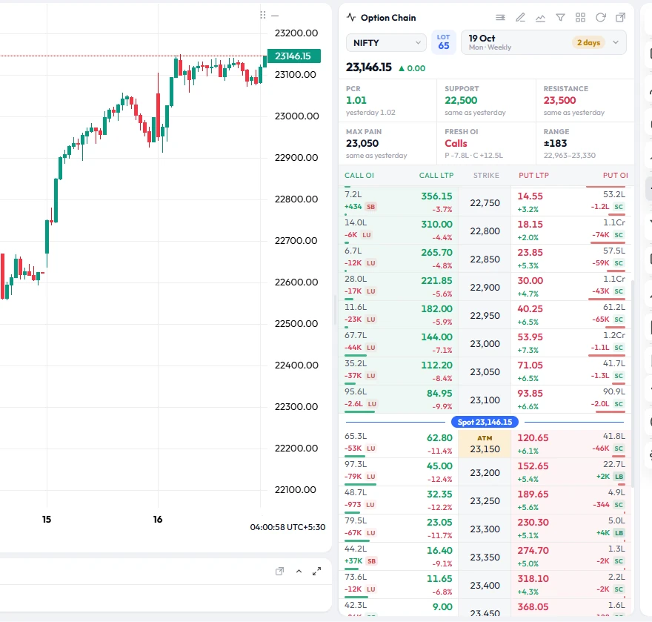Click the green 23146.15 price label on chart axis
Viewport: 652px width, 622px height.
[x=293, y=56]
